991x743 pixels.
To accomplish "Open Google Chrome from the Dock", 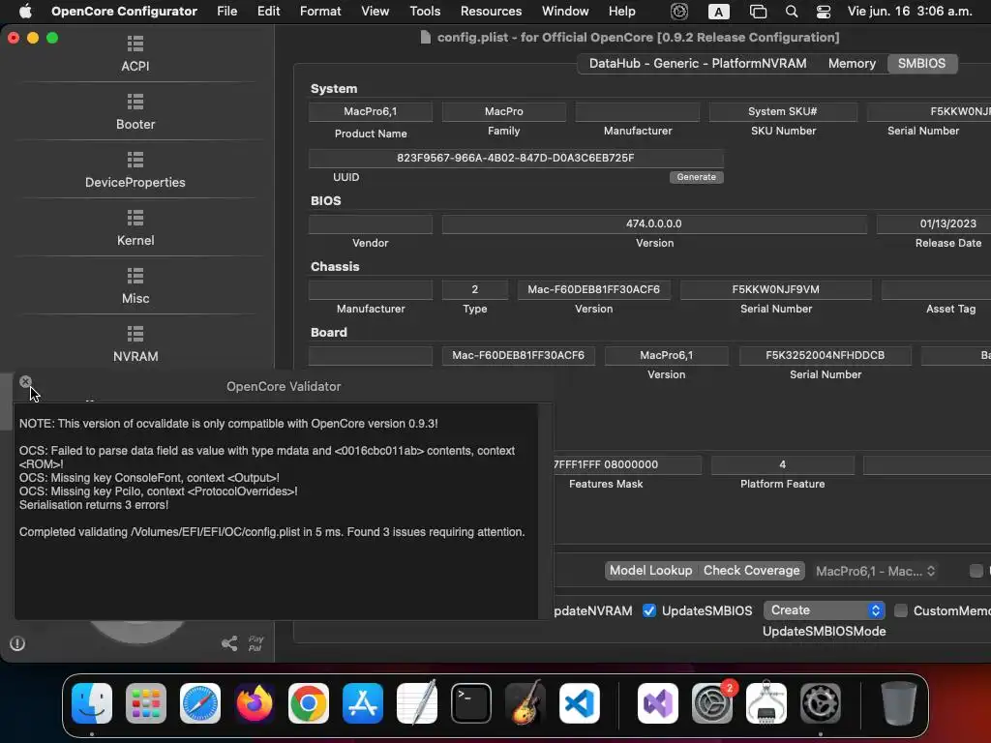I will click(309, 703).
